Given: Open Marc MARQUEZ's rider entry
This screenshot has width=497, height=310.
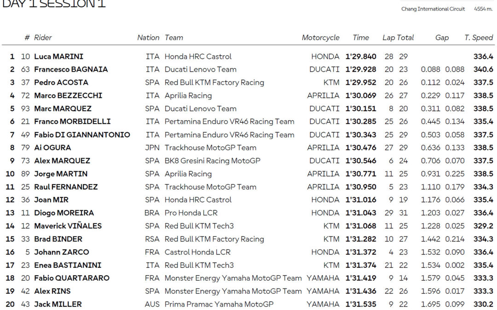Looking at the screenshot, I should point(63,109).
